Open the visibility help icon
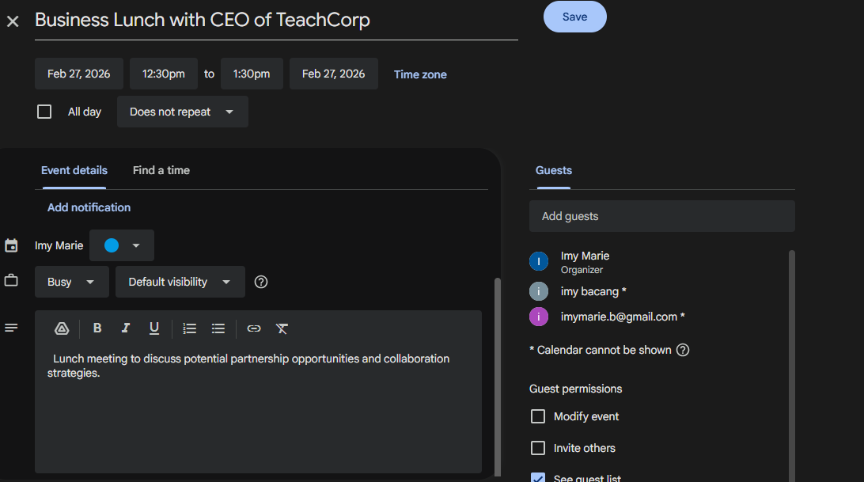Screen dimensions: 864x482 (261, 282)
